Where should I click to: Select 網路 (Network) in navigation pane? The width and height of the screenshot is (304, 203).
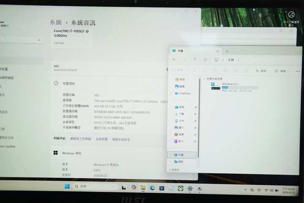[x=179, y=162]
